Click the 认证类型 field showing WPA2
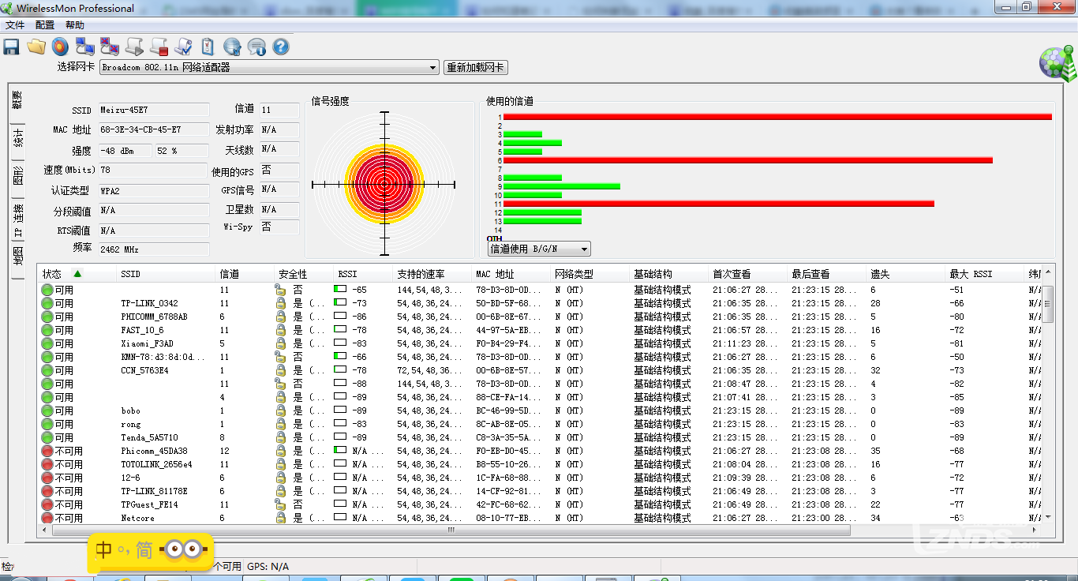 click(153, 191)
